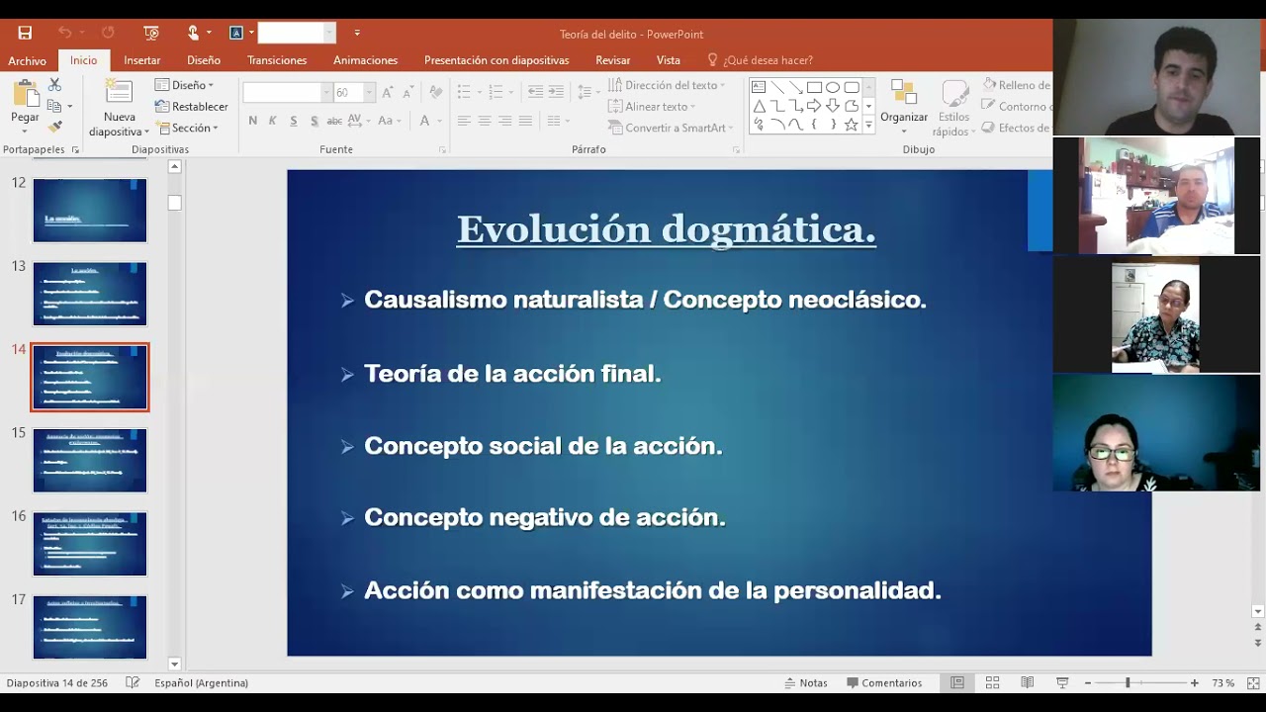Switch to Normal view icon

(957, 683)
